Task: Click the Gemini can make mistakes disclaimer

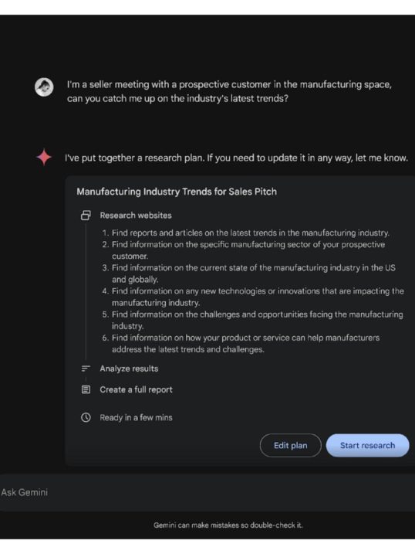Action: point(228,525)
